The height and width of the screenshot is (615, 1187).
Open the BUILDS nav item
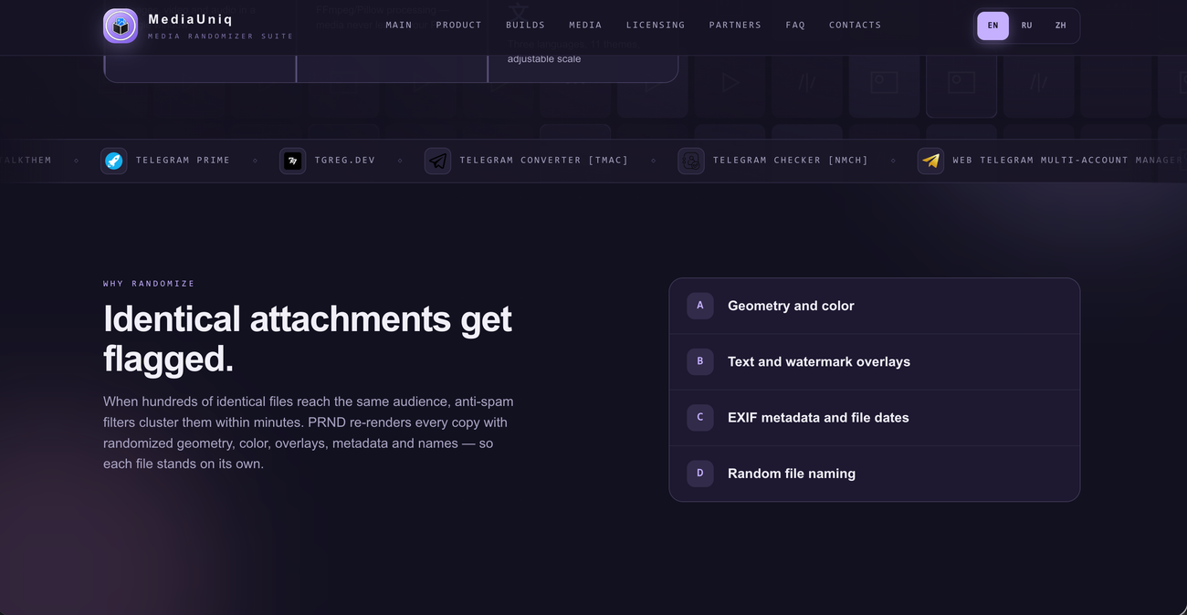click(526, 26)
